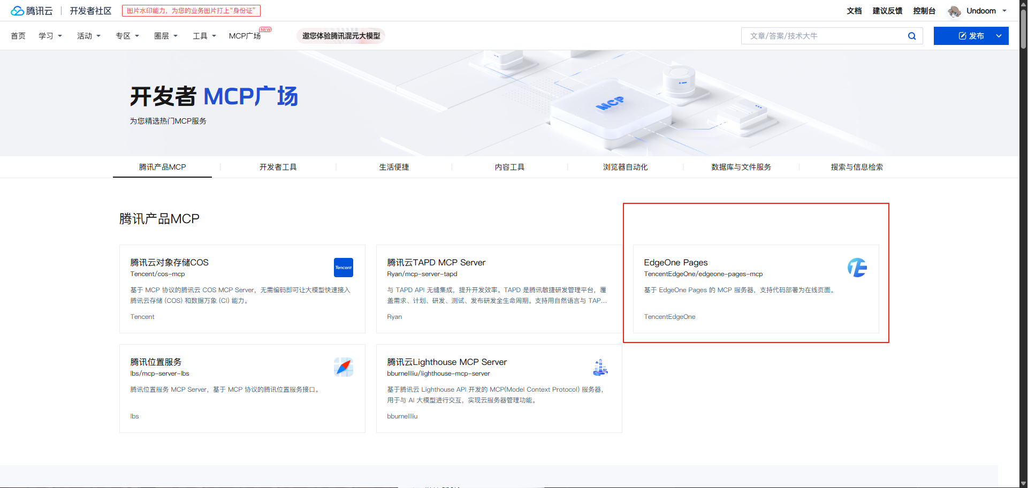
Task: Switch to the 内容工具 tab
Action: point(509,167)
